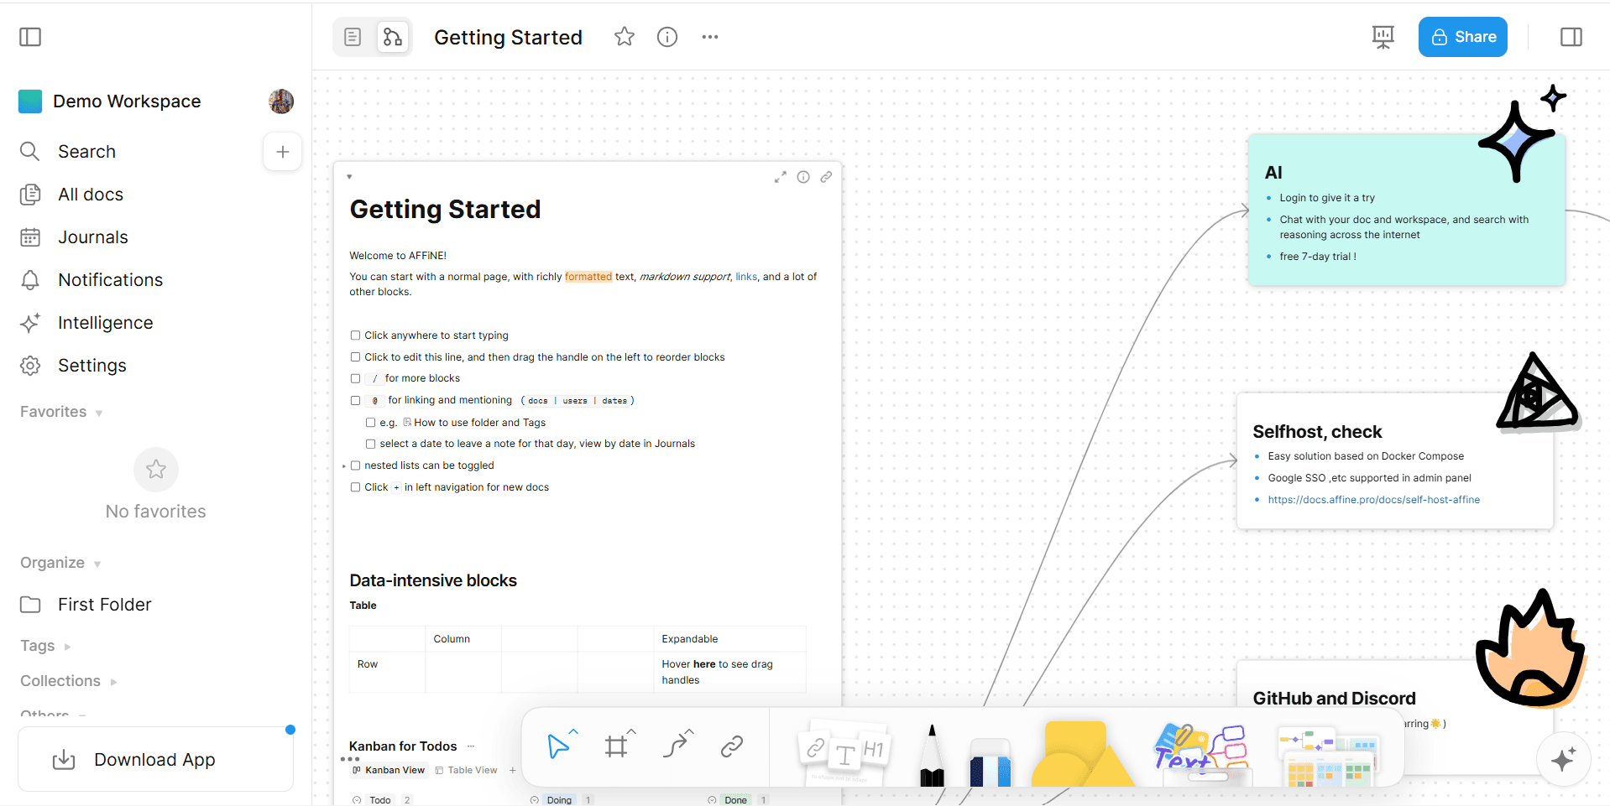Image resolution: width=1610 pixels, height=806 pixels.
Task: Show info for the embedded Getting Started note
Action: pos(803,177)
